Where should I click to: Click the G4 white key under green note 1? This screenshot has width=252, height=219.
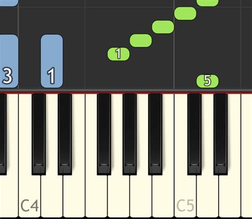click(119, 195)
